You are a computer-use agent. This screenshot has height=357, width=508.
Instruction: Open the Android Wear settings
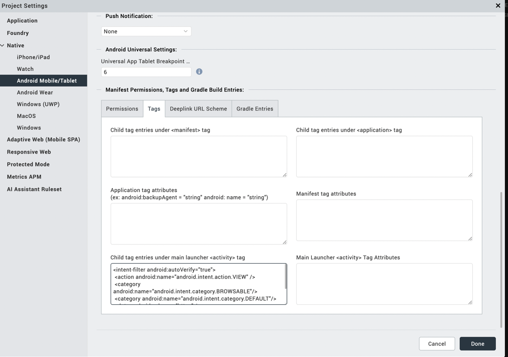pyautogui.click(x=35, y=92)
